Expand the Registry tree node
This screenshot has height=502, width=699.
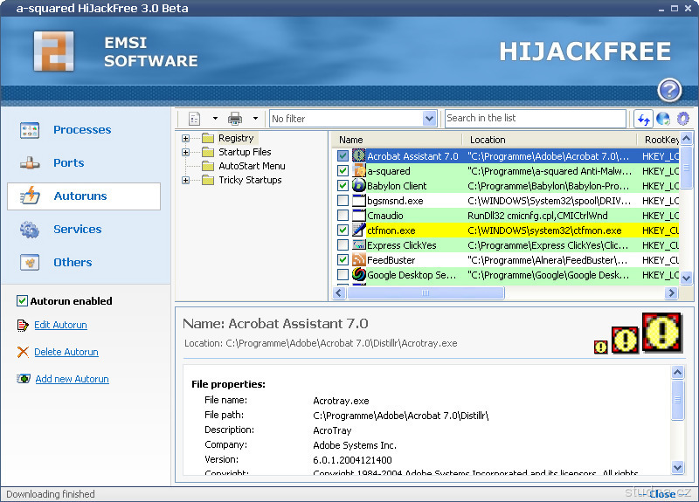click(x=185, y=138)
